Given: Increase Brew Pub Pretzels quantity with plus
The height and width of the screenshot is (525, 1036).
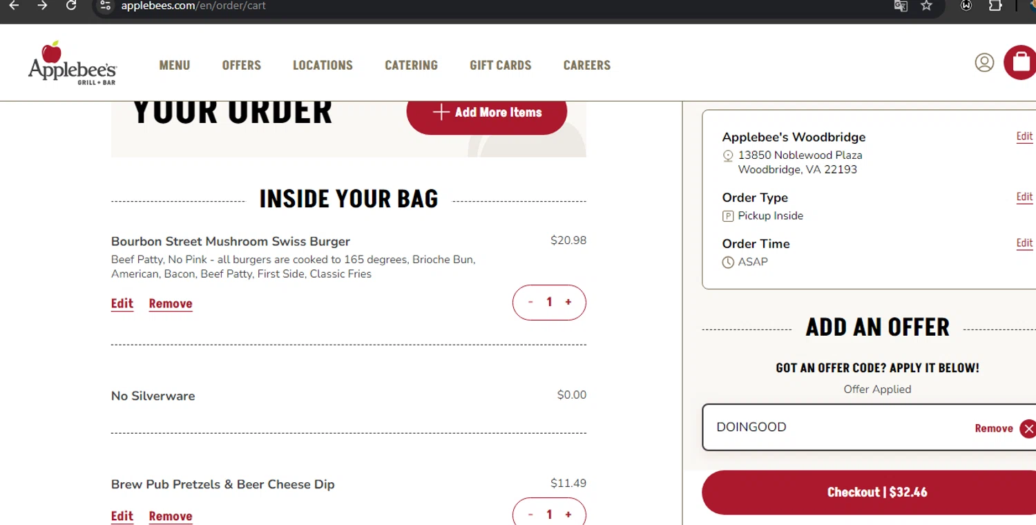Looking at the screenshot, I should click(x=568, y=515).
